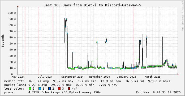Click the 'November 2024' x-axis label
The height and width of the screenshot is (96, 185).
100,77
